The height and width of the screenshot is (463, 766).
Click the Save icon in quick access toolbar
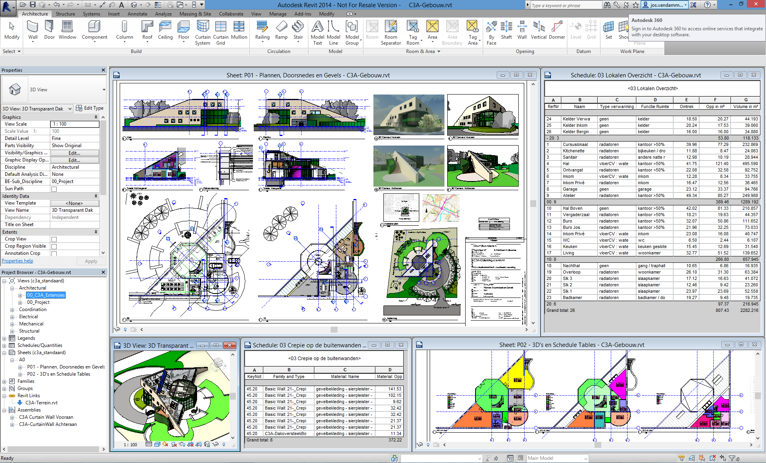tap(33, 5)
